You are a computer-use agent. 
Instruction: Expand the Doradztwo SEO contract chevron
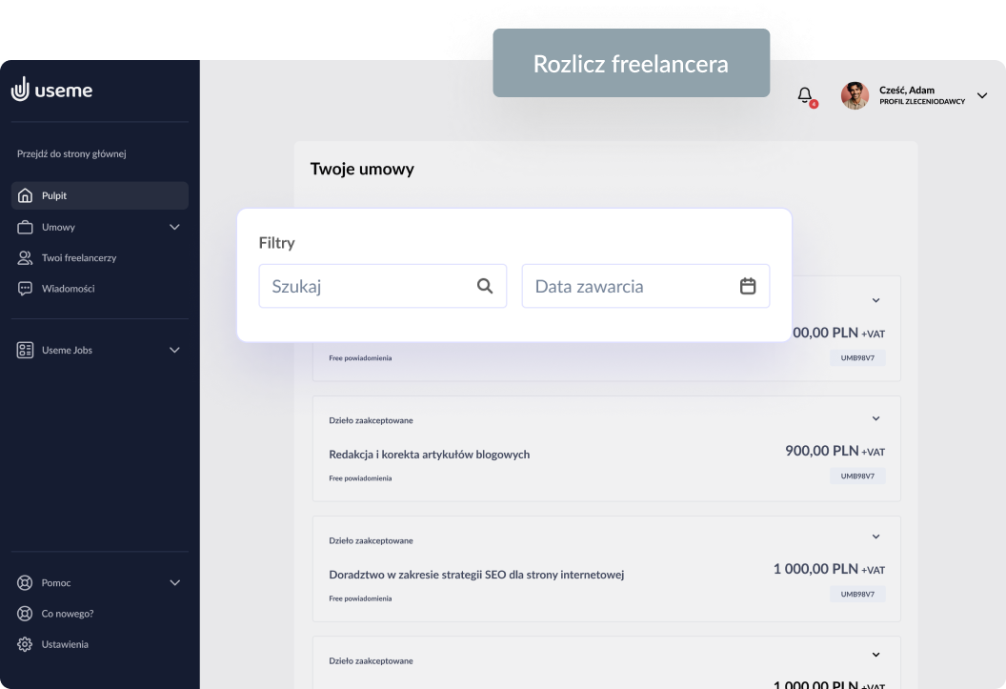coord(875,537)
